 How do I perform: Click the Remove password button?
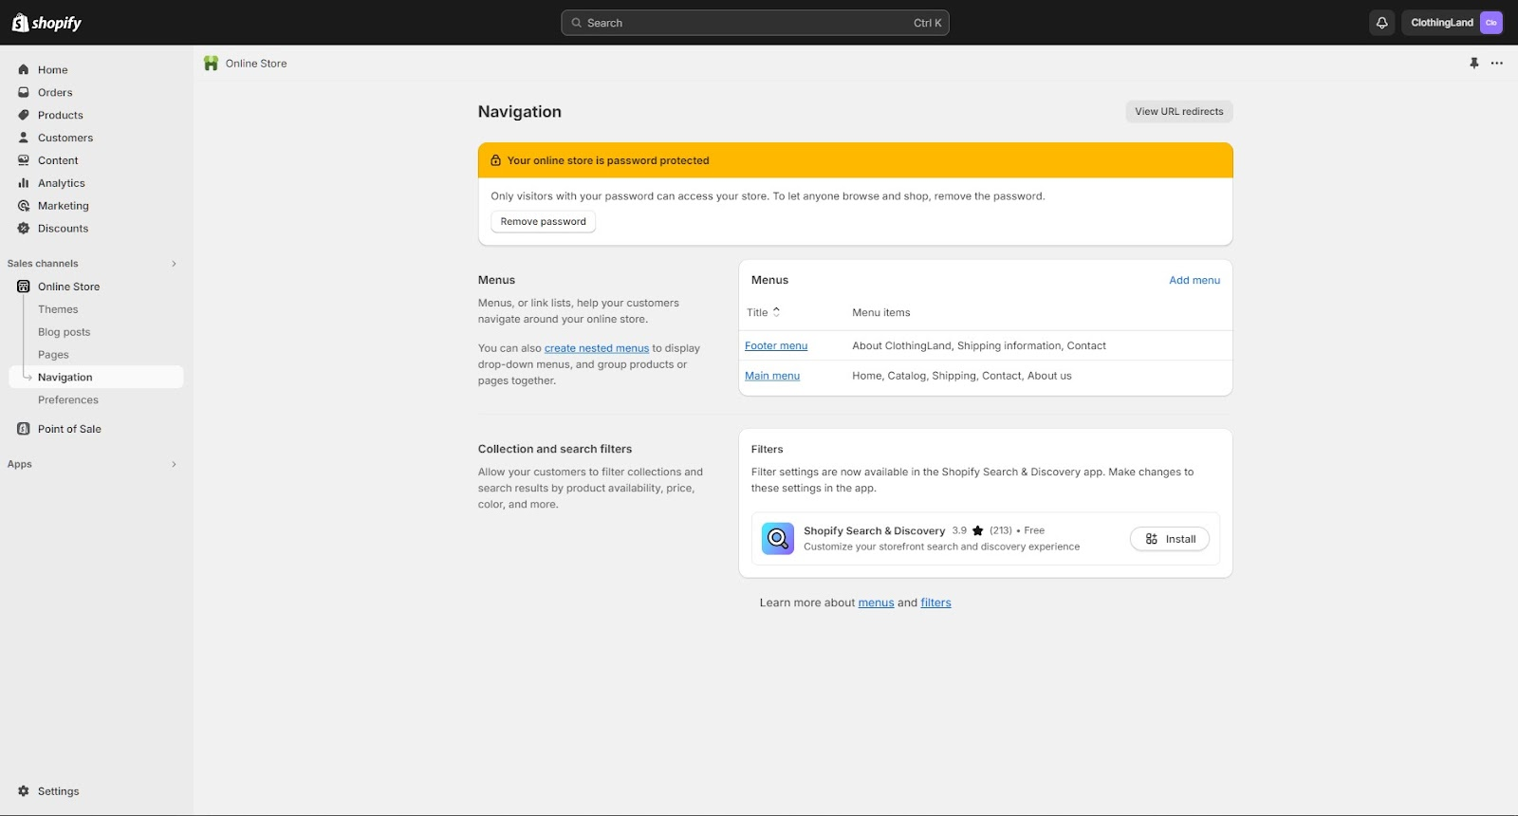(544, 222)
